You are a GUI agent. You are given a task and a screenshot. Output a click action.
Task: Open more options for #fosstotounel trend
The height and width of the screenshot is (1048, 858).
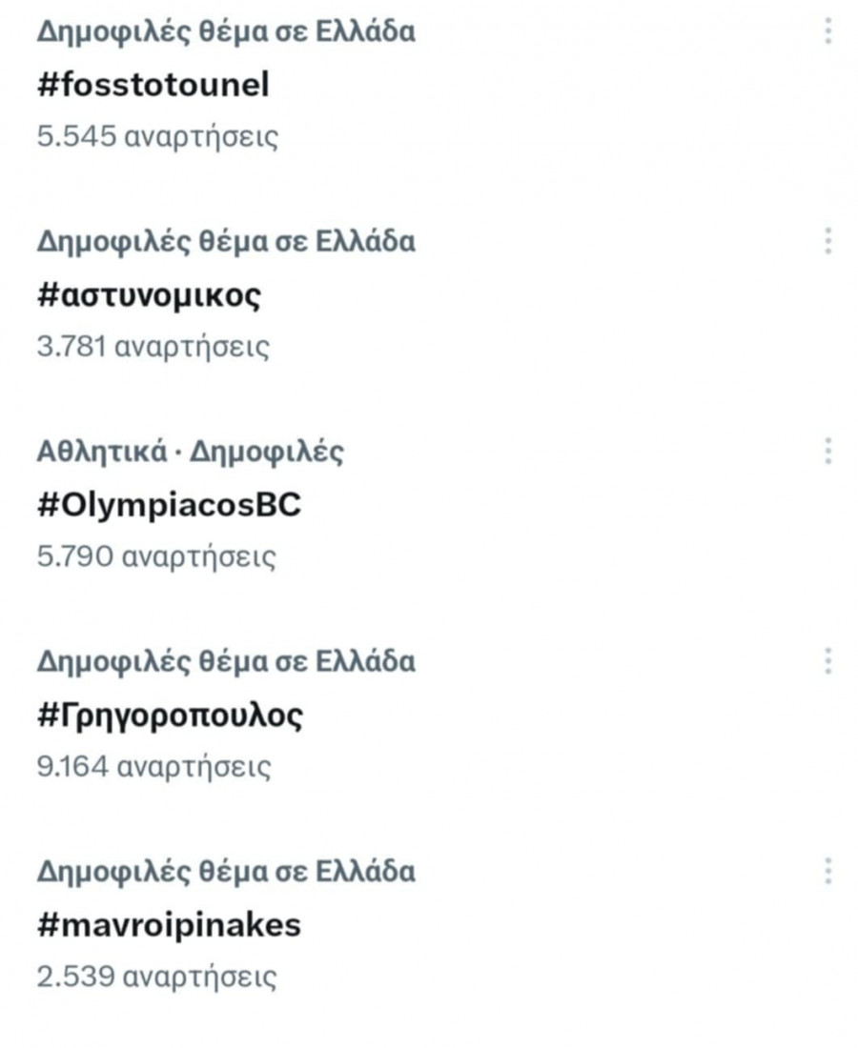827,31
